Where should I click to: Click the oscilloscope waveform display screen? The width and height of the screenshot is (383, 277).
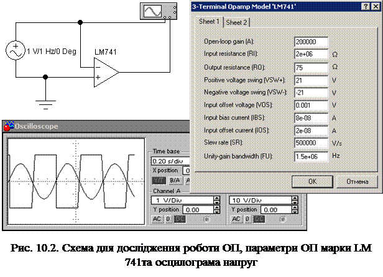tap(76, 181)
